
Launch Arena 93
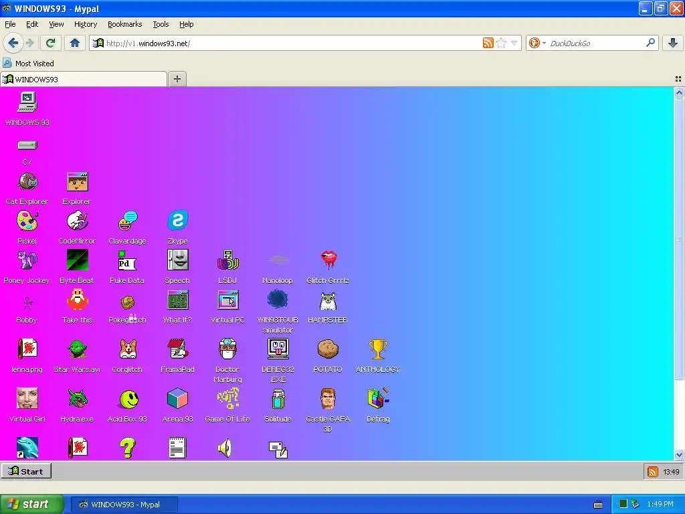tap(177, 405)
